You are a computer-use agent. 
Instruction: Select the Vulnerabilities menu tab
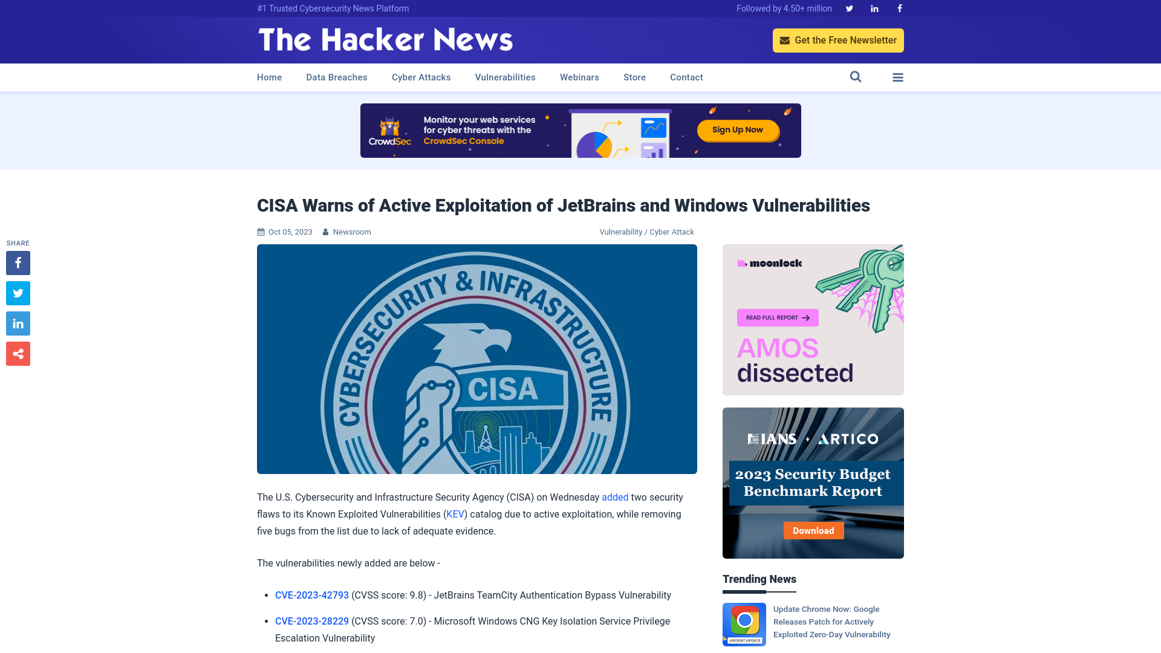pos(506,77)
